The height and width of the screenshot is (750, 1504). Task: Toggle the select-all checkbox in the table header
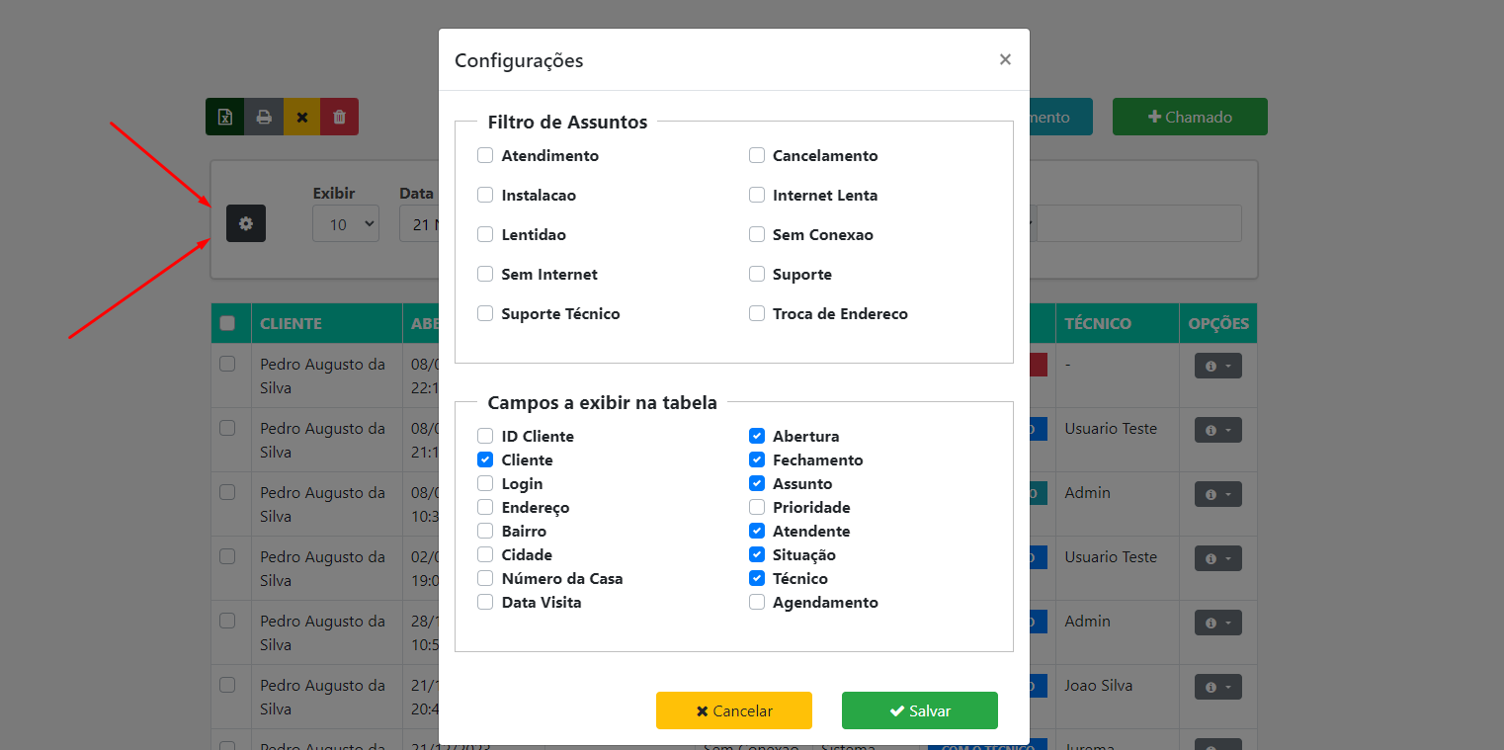click(229, 323)
